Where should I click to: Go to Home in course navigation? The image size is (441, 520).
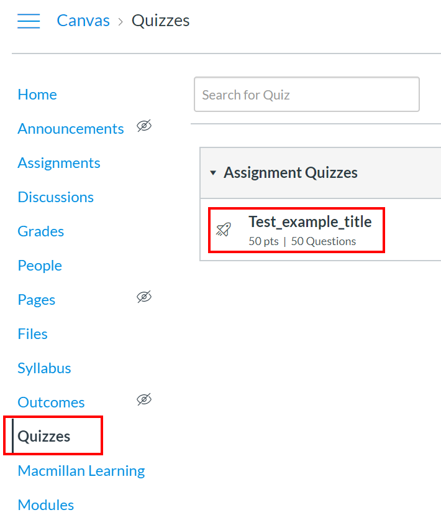click(37, 95)
